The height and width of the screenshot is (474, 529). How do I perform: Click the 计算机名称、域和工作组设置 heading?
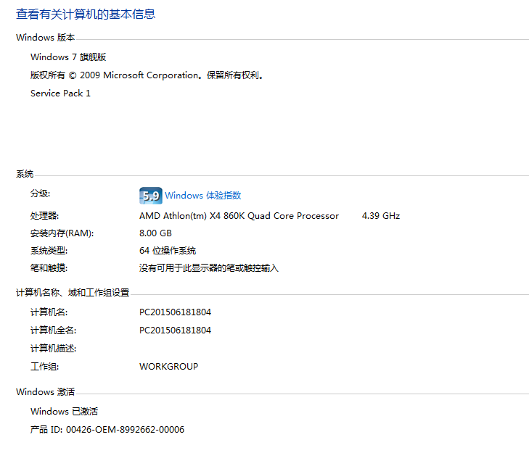tap(73, 292)
